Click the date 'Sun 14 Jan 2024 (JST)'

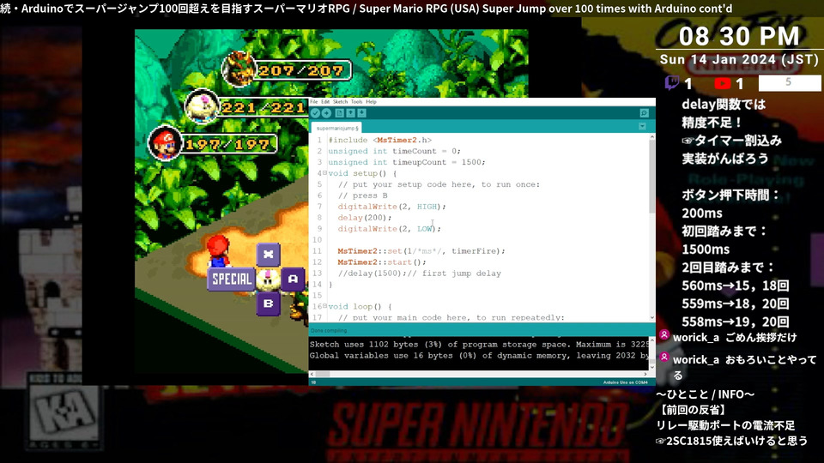(739, 59)
